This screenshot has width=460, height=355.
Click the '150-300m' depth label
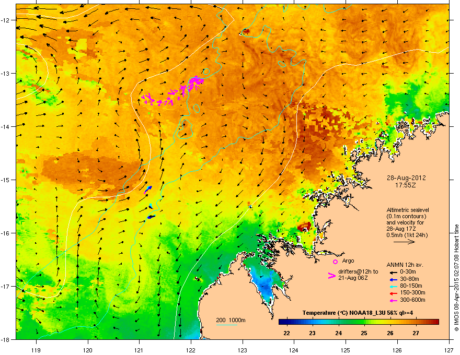[x=412, y=292]
